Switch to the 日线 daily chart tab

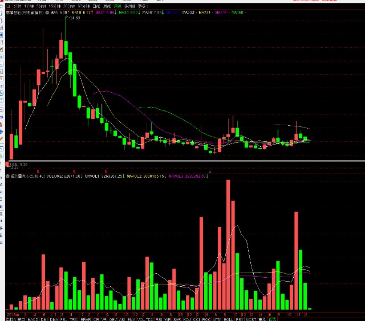pyautogui.click(x=96, y=6)
